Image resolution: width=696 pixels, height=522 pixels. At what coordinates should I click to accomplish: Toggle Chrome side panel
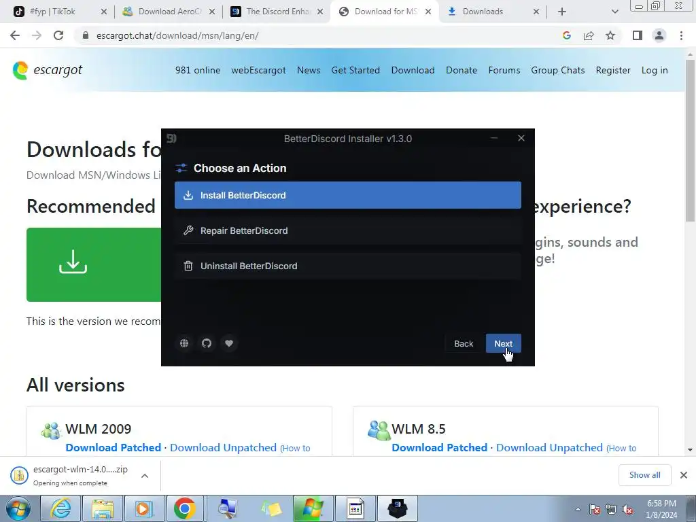[x=638, y=35]
